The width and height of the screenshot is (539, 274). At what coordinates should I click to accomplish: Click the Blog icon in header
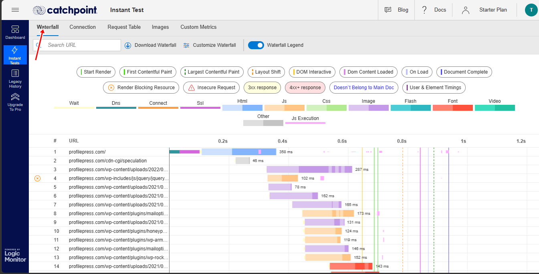[388, 10]
